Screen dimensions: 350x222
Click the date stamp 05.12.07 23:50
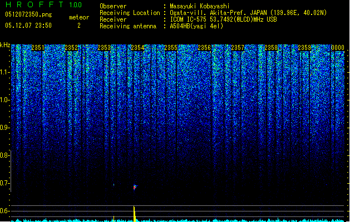[28, 26]
